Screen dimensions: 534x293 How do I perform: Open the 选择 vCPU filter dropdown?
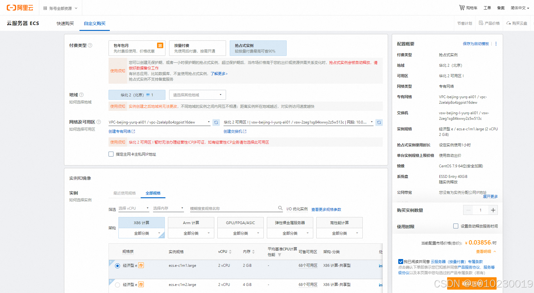(134, 208)
